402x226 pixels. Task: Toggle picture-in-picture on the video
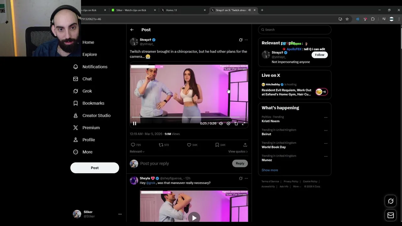click(x=236, y=124)
